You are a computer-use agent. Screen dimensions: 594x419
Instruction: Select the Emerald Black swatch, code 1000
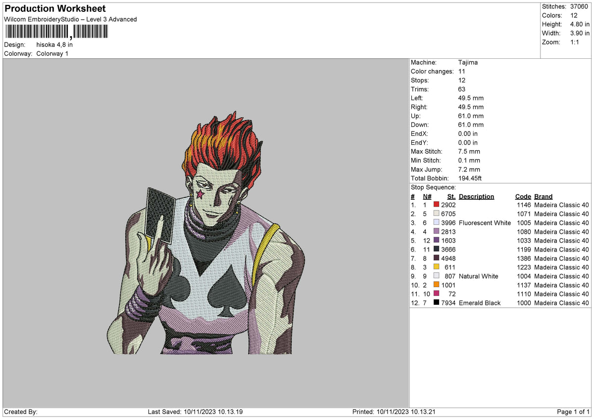click(437, 302)
